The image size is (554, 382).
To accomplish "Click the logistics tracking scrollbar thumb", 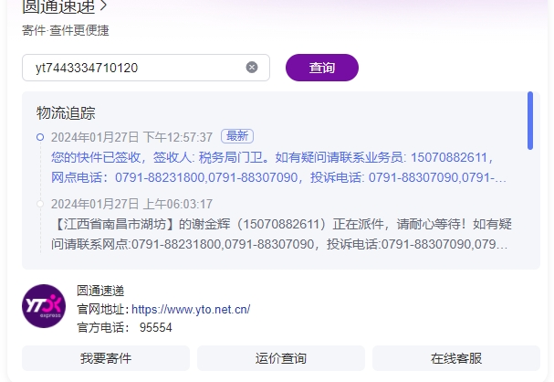I will (x=530, y=121).
